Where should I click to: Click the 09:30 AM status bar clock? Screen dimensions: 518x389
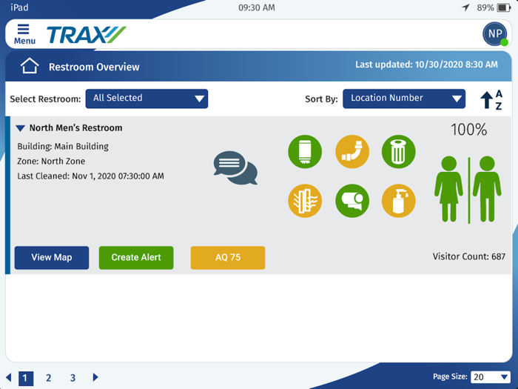coord(257,7)
